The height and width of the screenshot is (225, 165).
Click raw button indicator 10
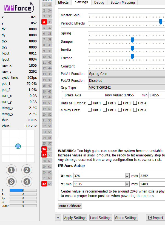(x=44, y=57)
